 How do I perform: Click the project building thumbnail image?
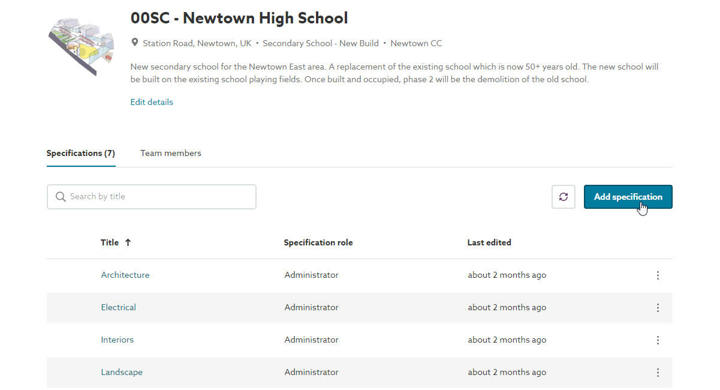point(82,45)
